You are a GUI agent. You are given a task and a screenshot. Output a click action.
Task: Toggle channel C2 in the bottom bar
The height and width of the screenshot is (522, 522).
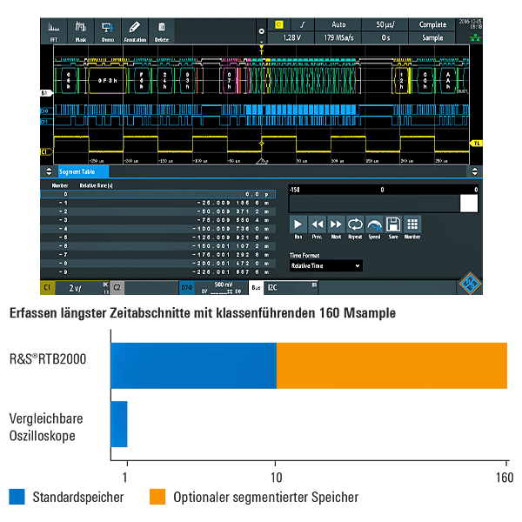(117, 288)
